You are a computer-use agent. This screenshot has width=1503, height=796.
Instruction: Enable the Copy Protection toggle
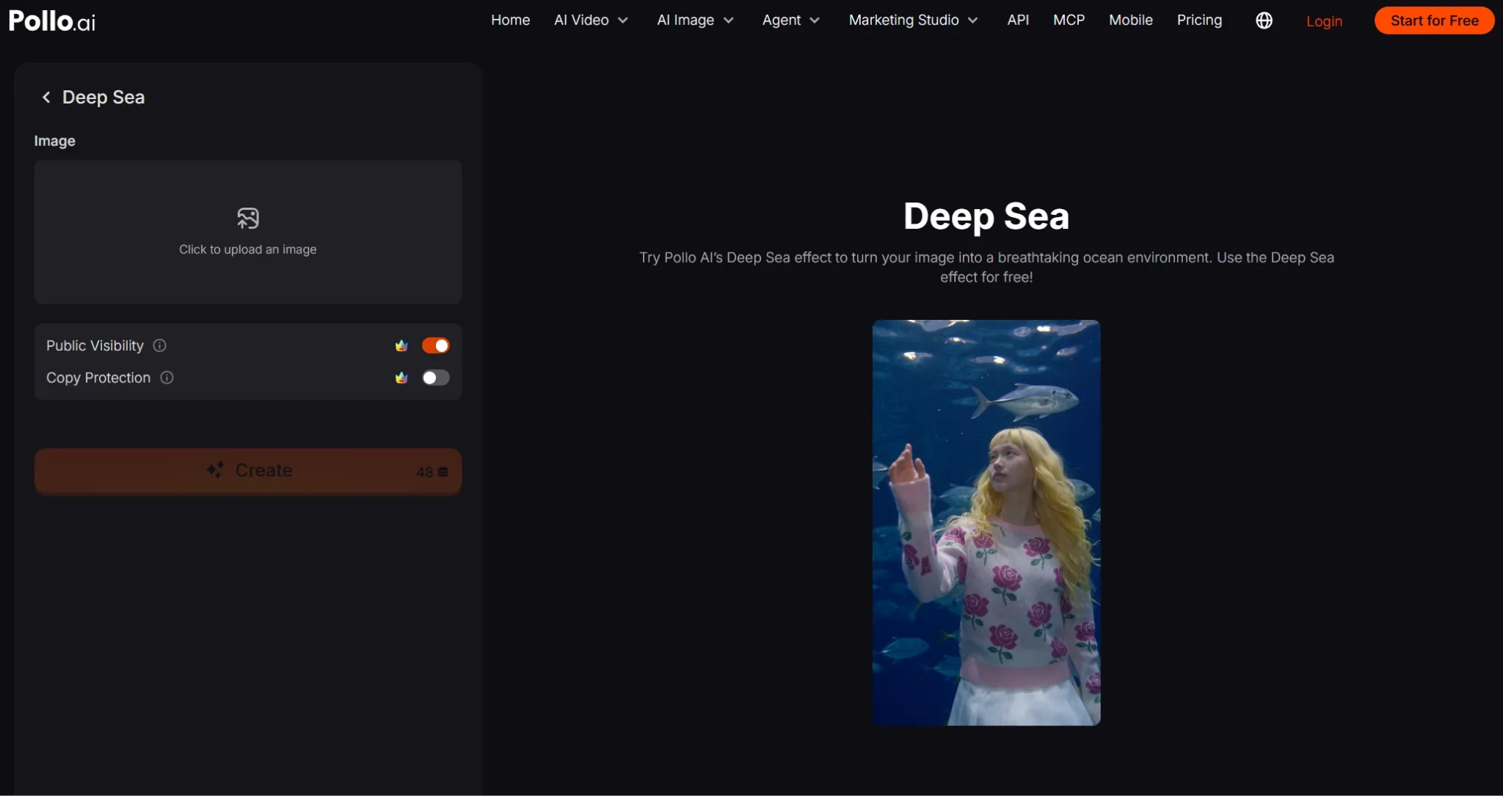click(x=436, y=378)
